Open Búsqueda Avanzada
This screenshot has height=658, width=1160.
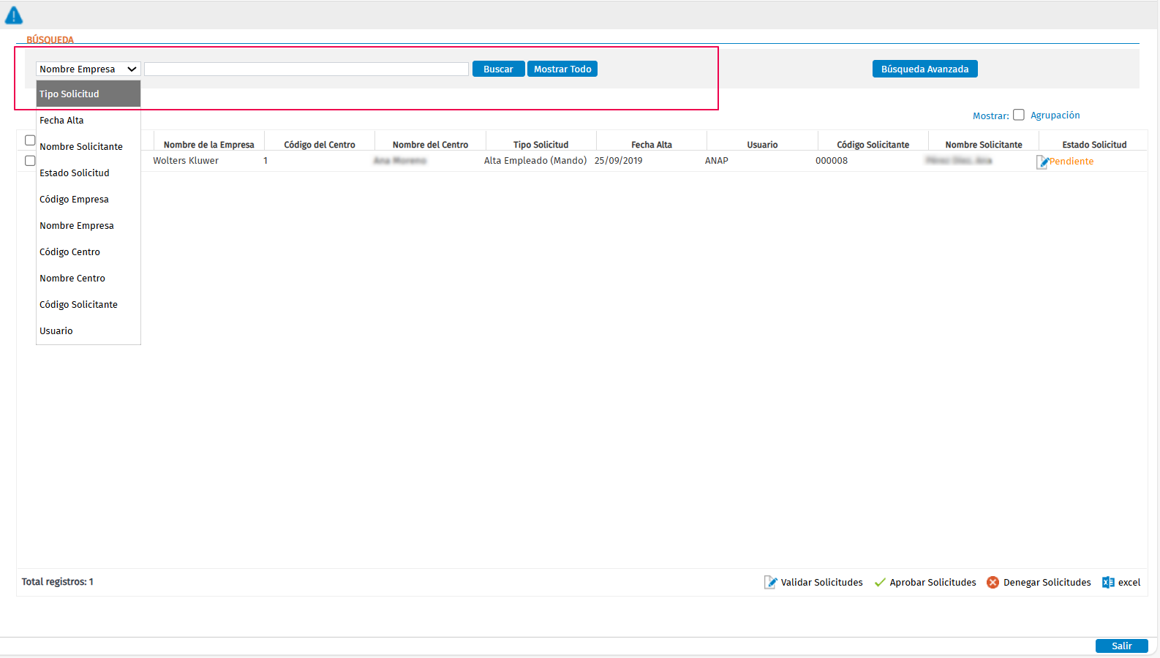[x=924, y=69]
